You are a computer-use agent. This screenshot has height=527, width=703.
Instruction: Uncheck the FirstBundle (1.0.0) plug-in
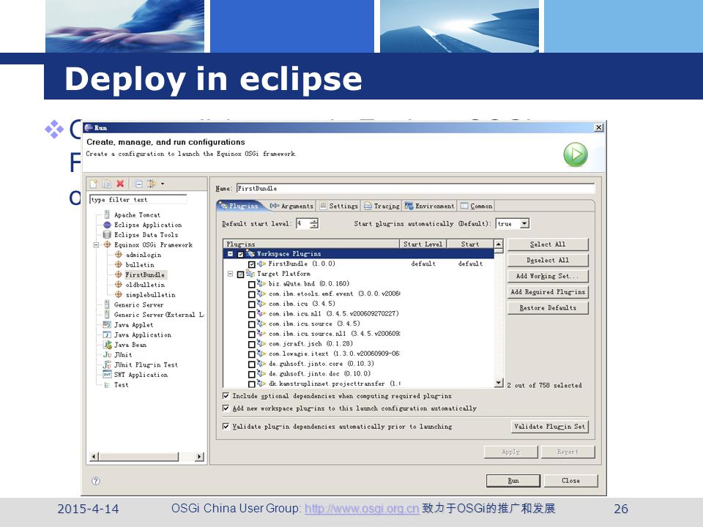(x=251, y=264)
